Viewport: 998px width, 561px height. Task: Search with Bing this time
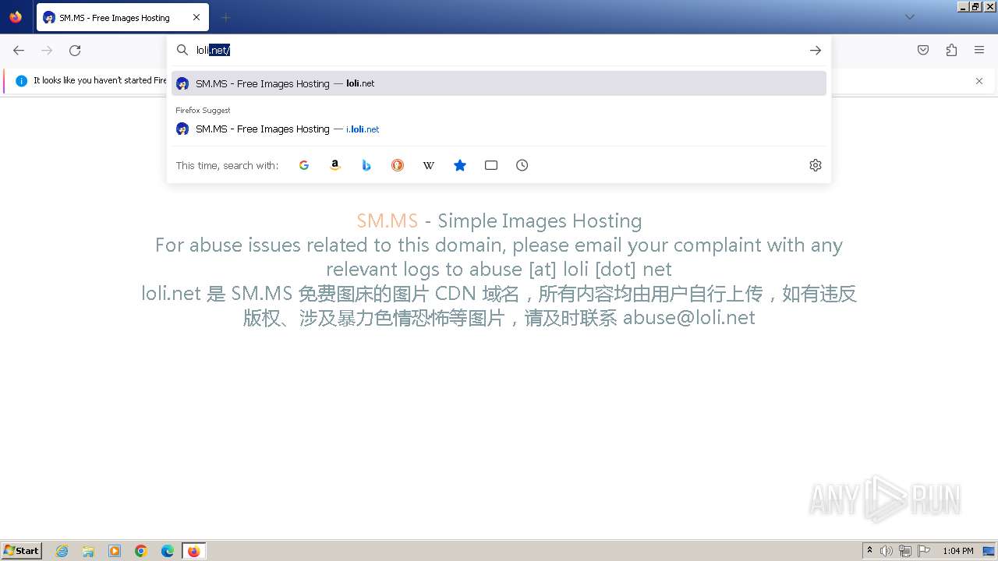tap(366, 165)
